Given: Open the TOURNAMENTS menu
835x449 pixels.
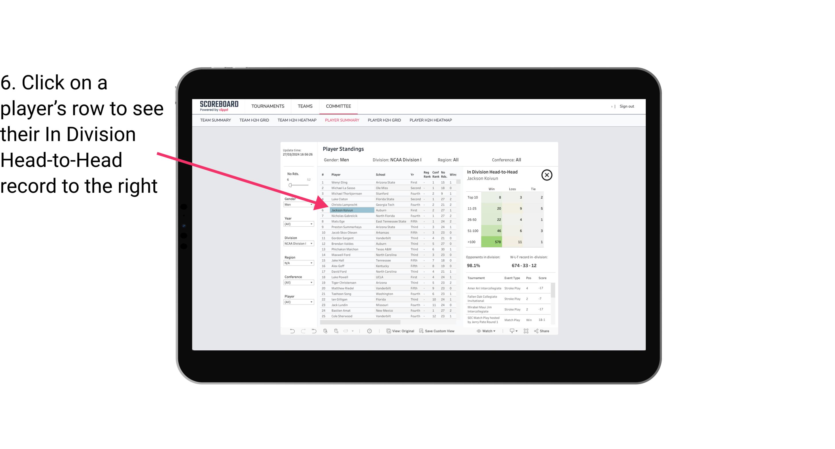Looking at the screenshot, I should click(x=268, y=106).
